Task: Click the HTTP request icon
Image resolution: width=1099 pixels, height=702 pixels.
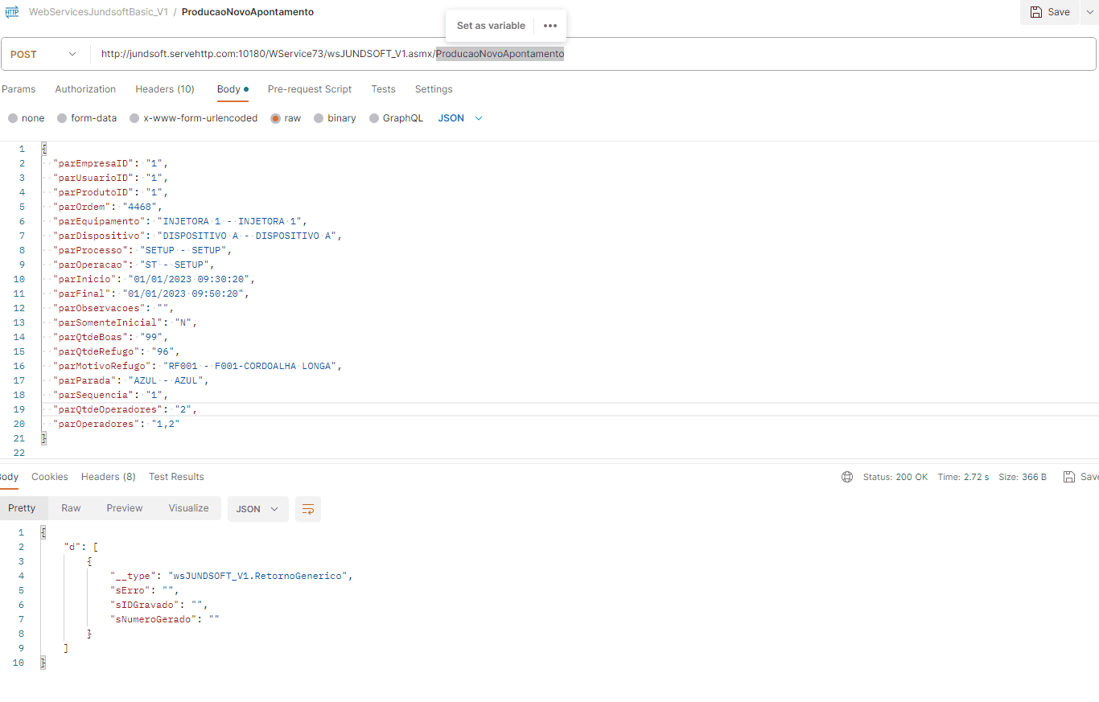Action: point(12,12)
